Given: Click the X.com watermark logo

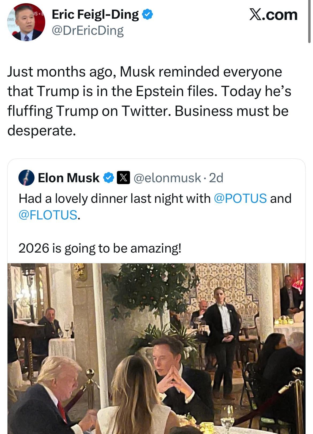Looking at the screenshot, I should pos(273,14).
